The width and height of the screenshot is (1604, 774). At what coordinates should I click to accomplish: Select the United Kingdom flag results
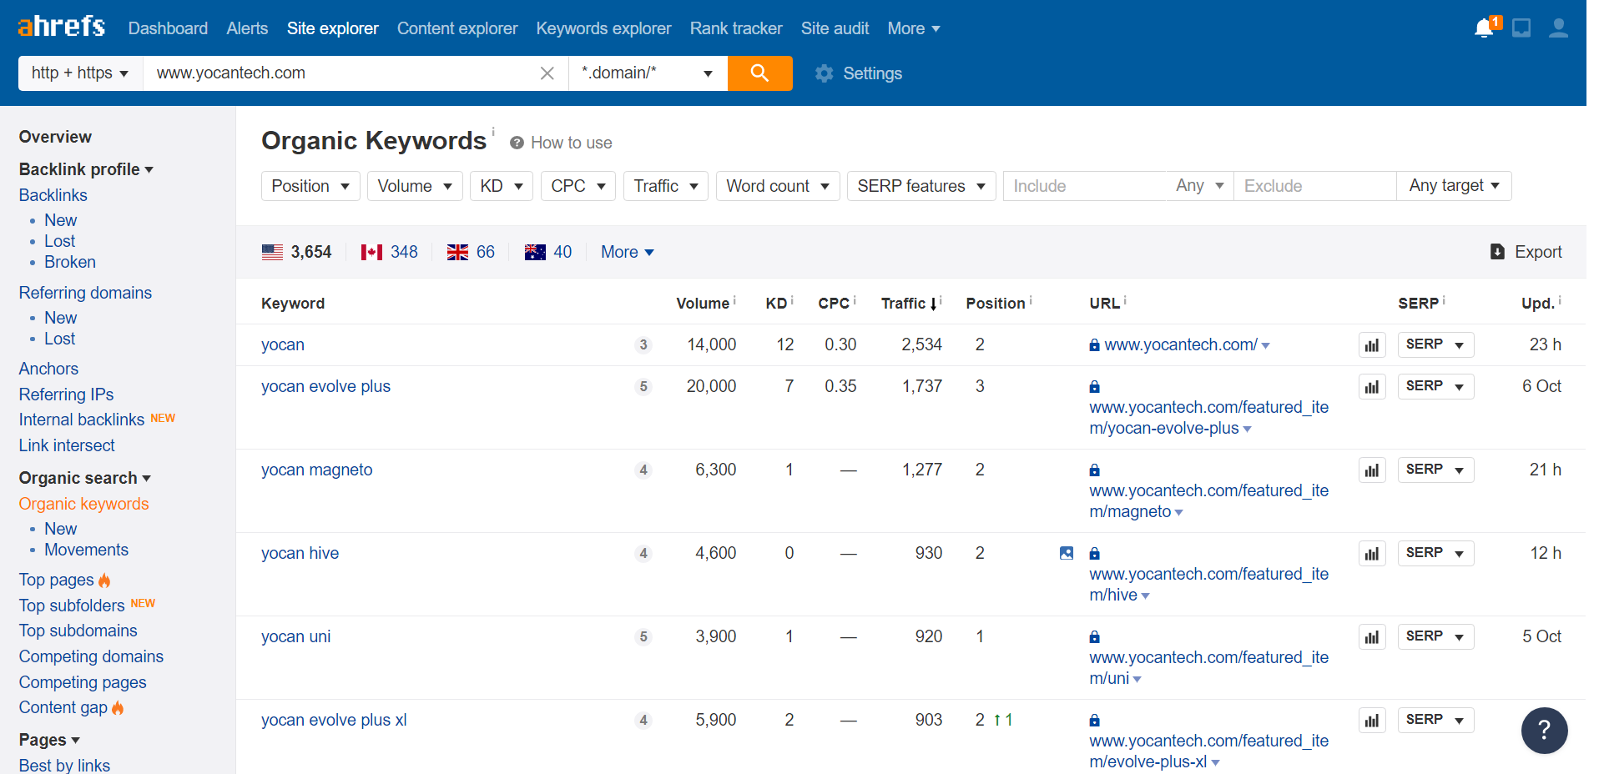471,252
